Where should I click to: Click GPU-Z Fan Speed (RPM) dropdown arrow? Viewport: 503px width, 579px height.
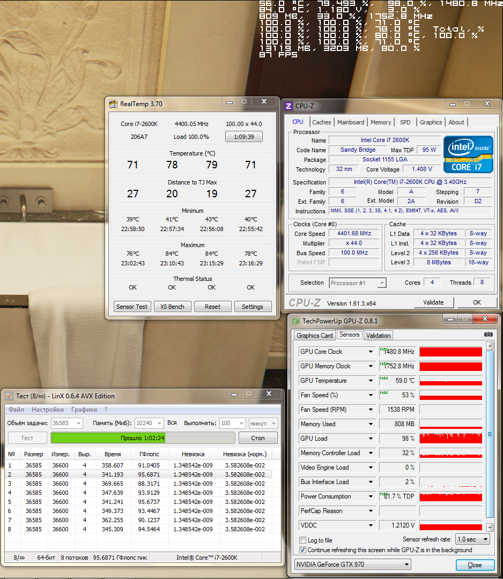click(371, 410)
